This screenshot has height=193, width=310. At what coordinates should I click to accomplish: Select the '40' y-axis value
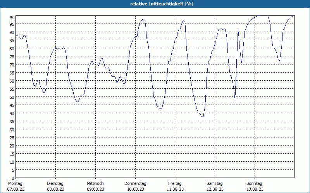(x=12, y=113)
